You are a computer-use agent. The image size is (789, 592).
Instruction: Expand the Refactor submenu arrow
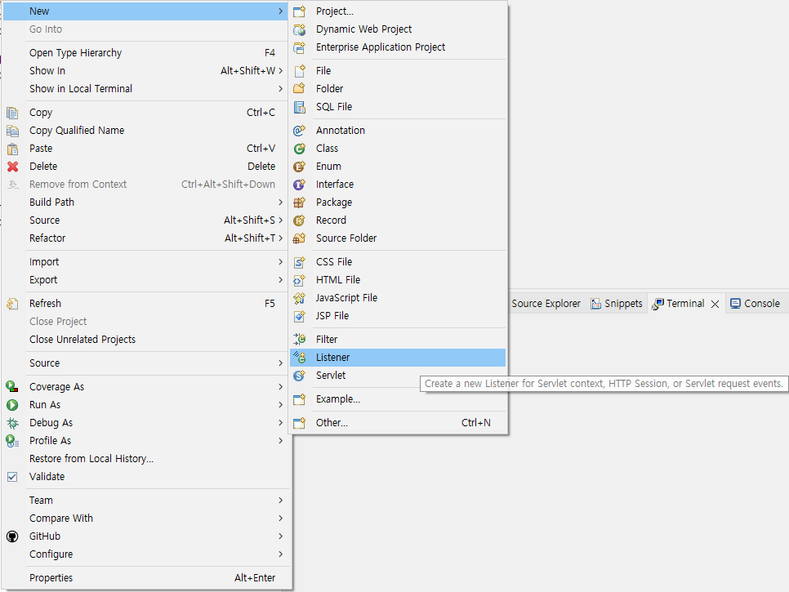click(x=280, y=238)
